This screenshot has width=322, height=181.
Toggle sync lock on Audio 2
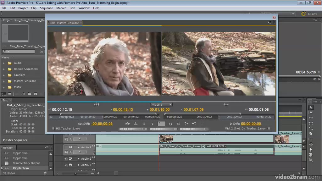click(x=70, y=159)
